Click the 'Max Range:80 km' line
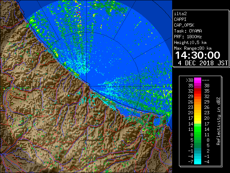The height and width of the screenshot is (173, 230). [193, 48]
